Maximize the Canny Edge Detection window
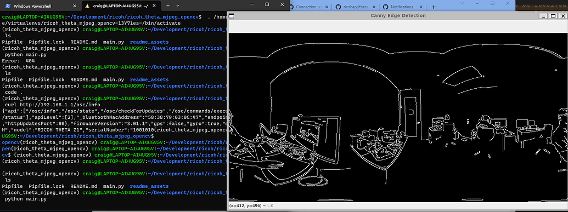The width and height of the screenshot is (568, 212). click(x=553, y=16)
